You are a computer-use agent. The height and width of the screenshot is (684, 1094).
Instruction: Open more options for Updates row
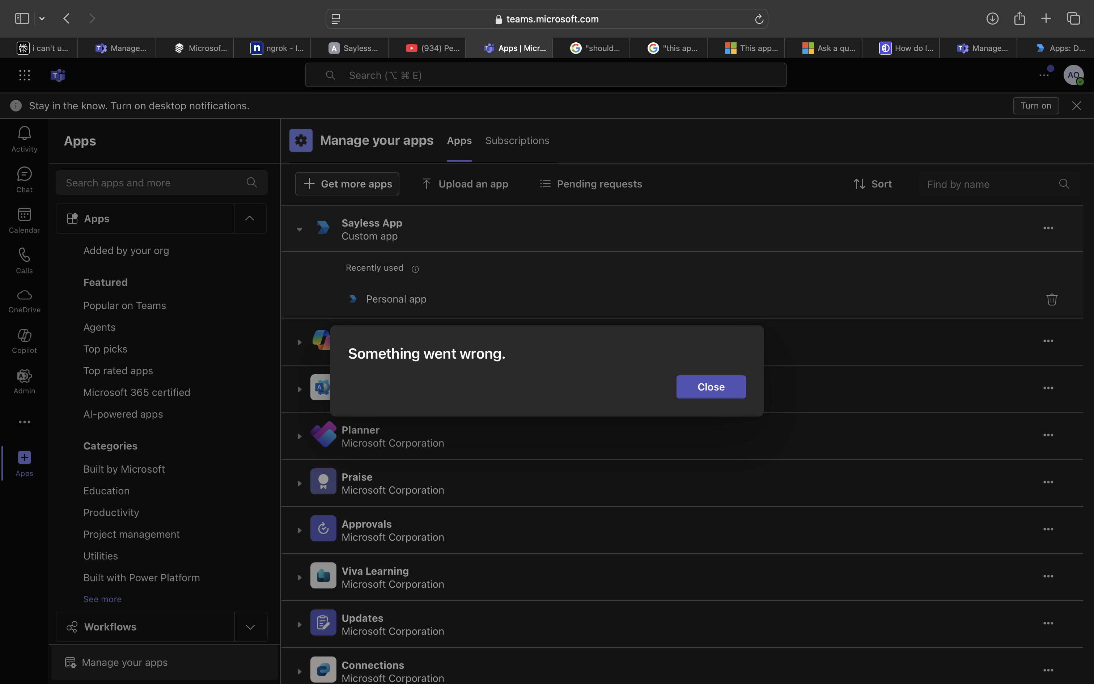pos(1048,623)
